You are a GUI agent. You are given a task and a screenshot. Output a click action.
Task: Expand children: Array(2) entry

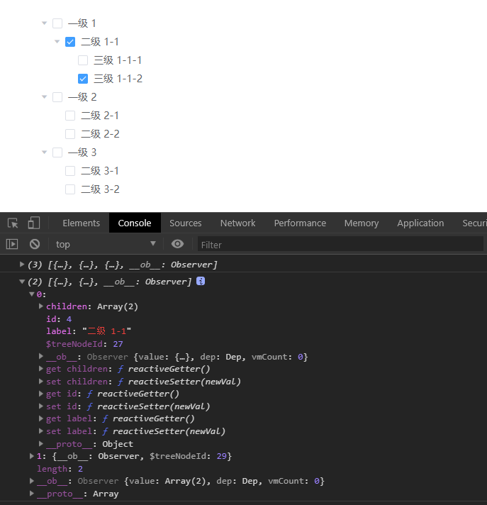coord(41,306)
